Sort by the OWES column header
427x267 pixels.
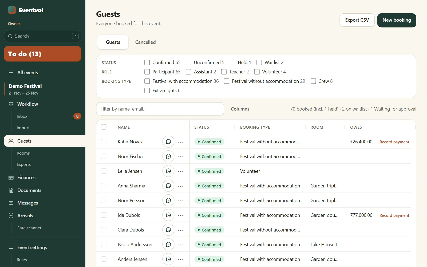(x=356, y=127)
